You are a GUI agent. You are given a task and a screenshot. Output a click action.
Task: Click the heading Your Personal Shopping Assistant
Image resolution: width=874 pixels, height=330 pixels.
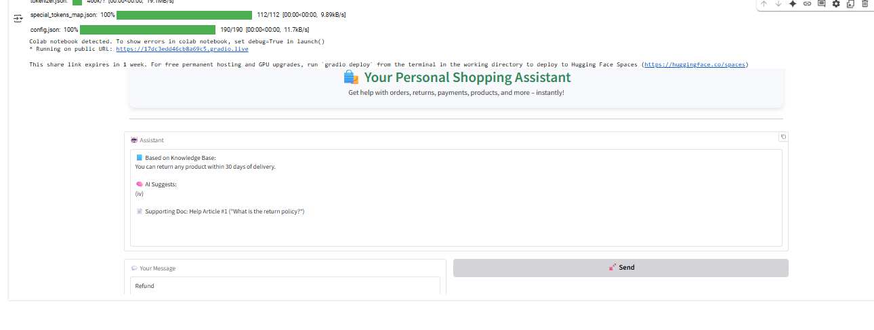tap(467, 77)
